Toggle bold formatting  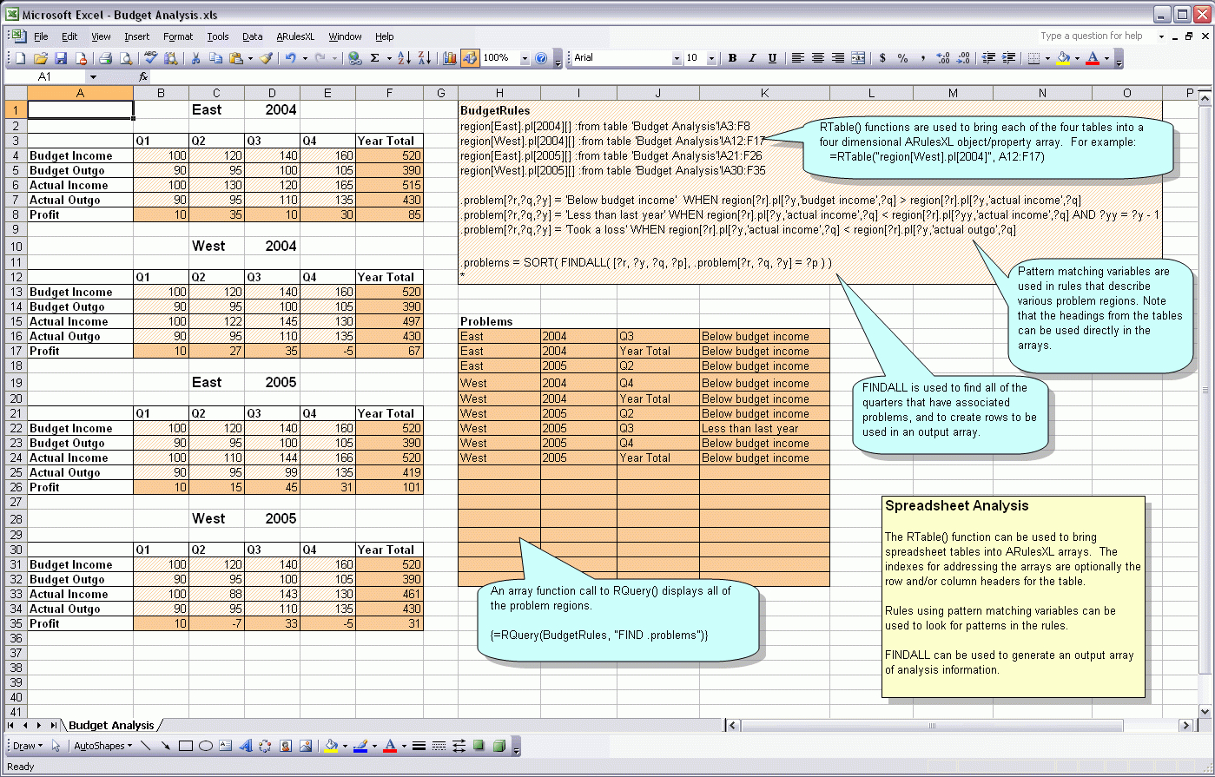click(732, 59)
